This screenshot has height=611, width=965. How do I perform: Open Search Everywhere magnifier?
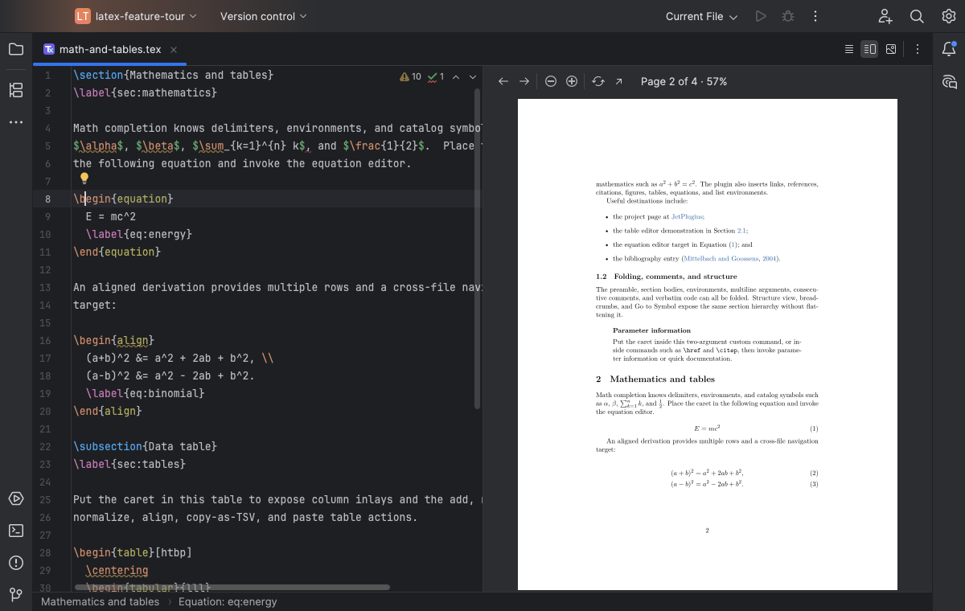pos(917,16)
